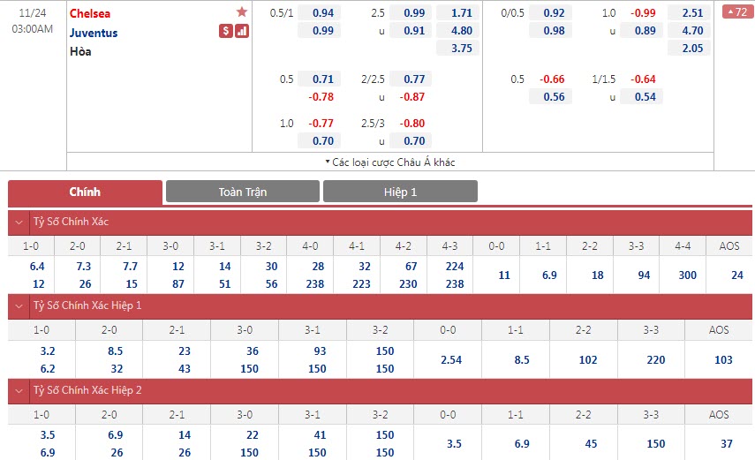Select AOS odds 24 in full match
This screenshot has width=755, height=460.
point(736,275)
